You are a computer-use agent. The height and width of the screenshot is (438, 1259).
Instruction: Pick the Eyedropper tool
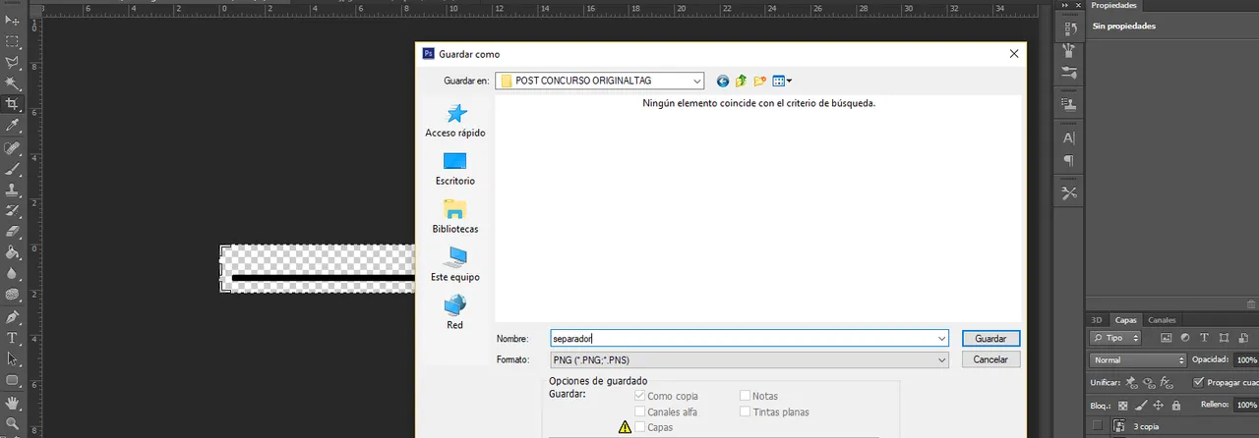(x=13, y=127)
